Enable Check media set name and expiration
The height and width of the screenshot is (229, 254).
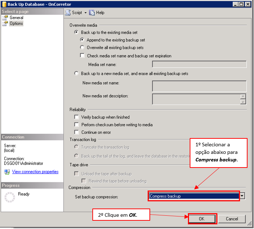pyautogui.click(x=82, y=55)
